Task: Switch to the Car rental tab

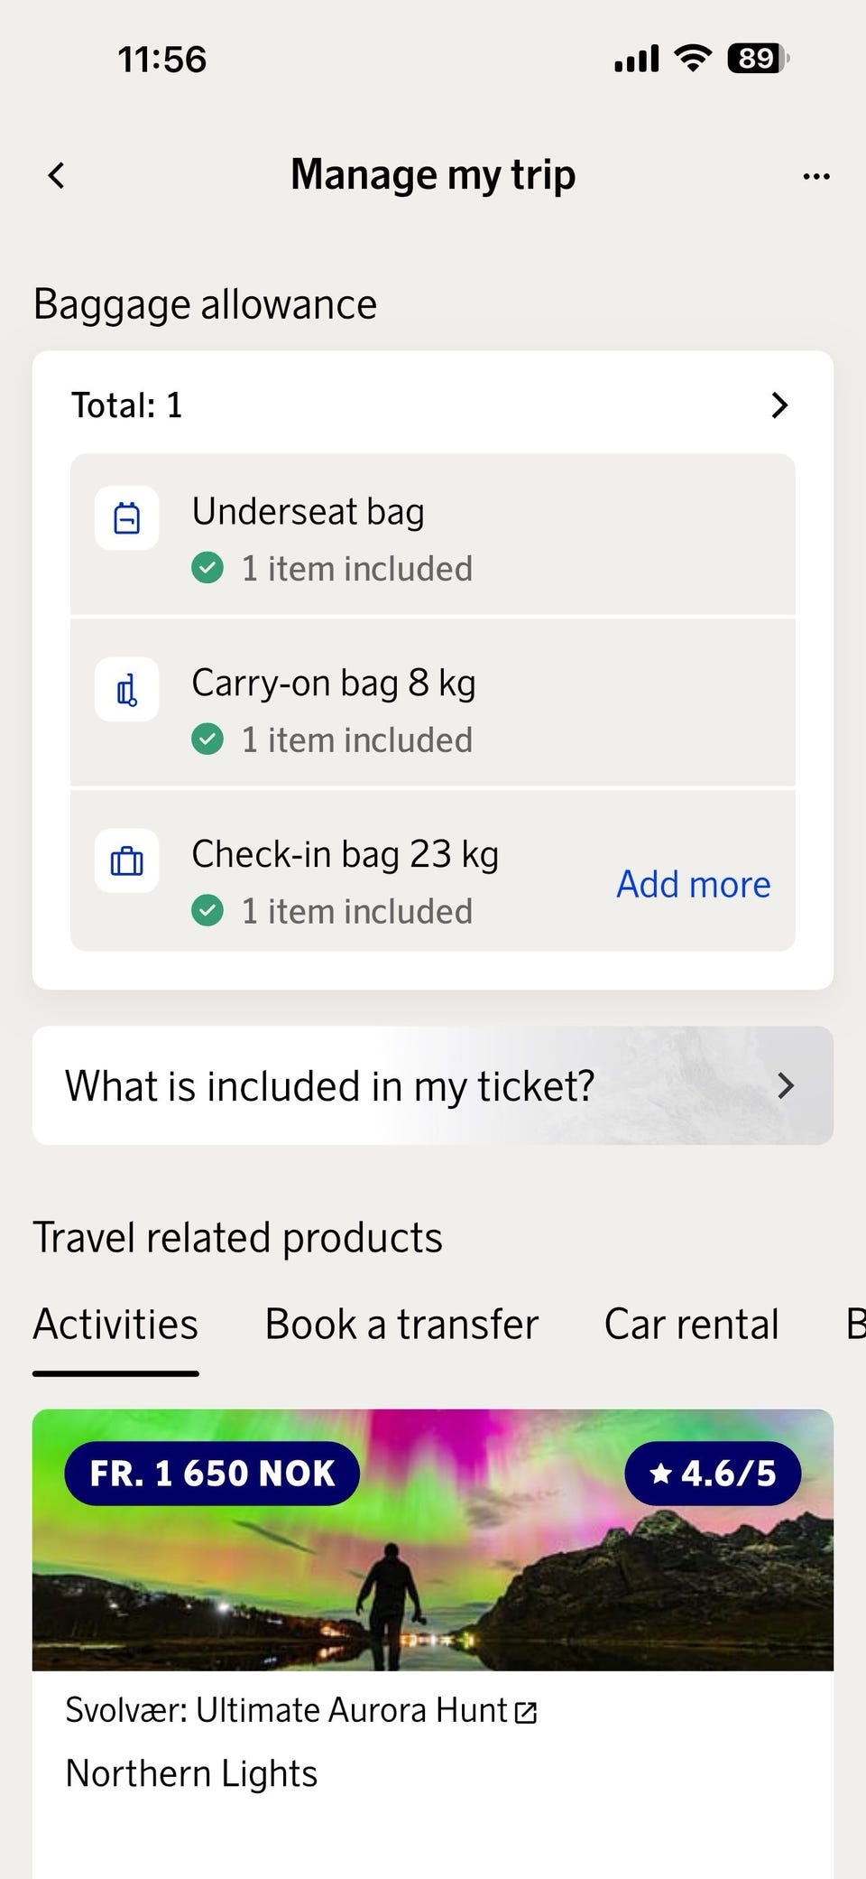Action: pyautogui.click(x=691, y=1325)
